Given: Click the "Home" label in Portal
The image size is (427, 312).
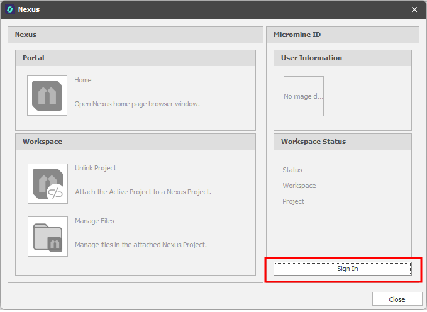Looking at the screenshot, I should (83, 80).
